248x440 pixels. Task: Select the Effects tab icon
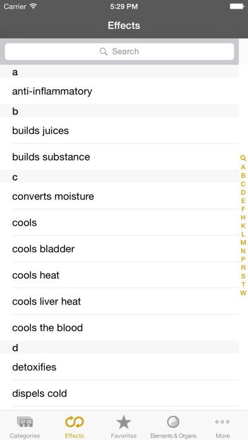75,422
